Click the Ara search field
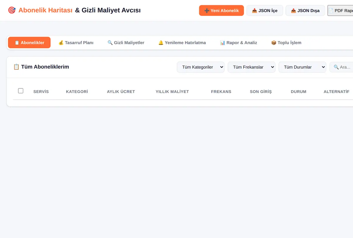Image resolution: width=353 pixels, height=238 pixels. (341, 67)
